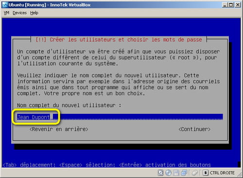Minimize the VirtualBox window
Image resolution: width=243 pixels, height=178 pixels.
[225, 5]
